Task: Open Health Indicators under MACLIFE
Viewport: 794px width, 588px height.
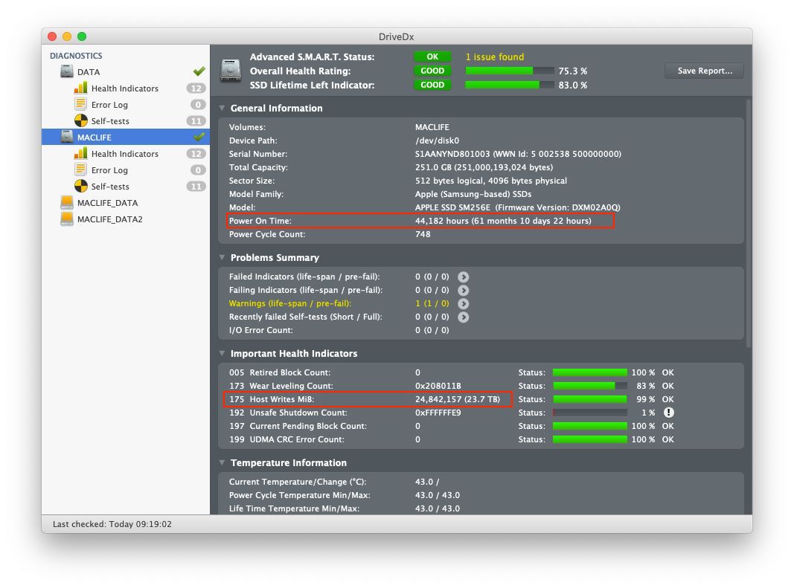Action: tap(124, 154)
